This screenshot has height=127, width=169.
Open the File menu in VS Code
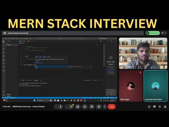[6, 38]
